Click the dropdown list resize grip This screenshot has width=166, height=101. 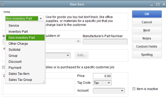[43, 82]
